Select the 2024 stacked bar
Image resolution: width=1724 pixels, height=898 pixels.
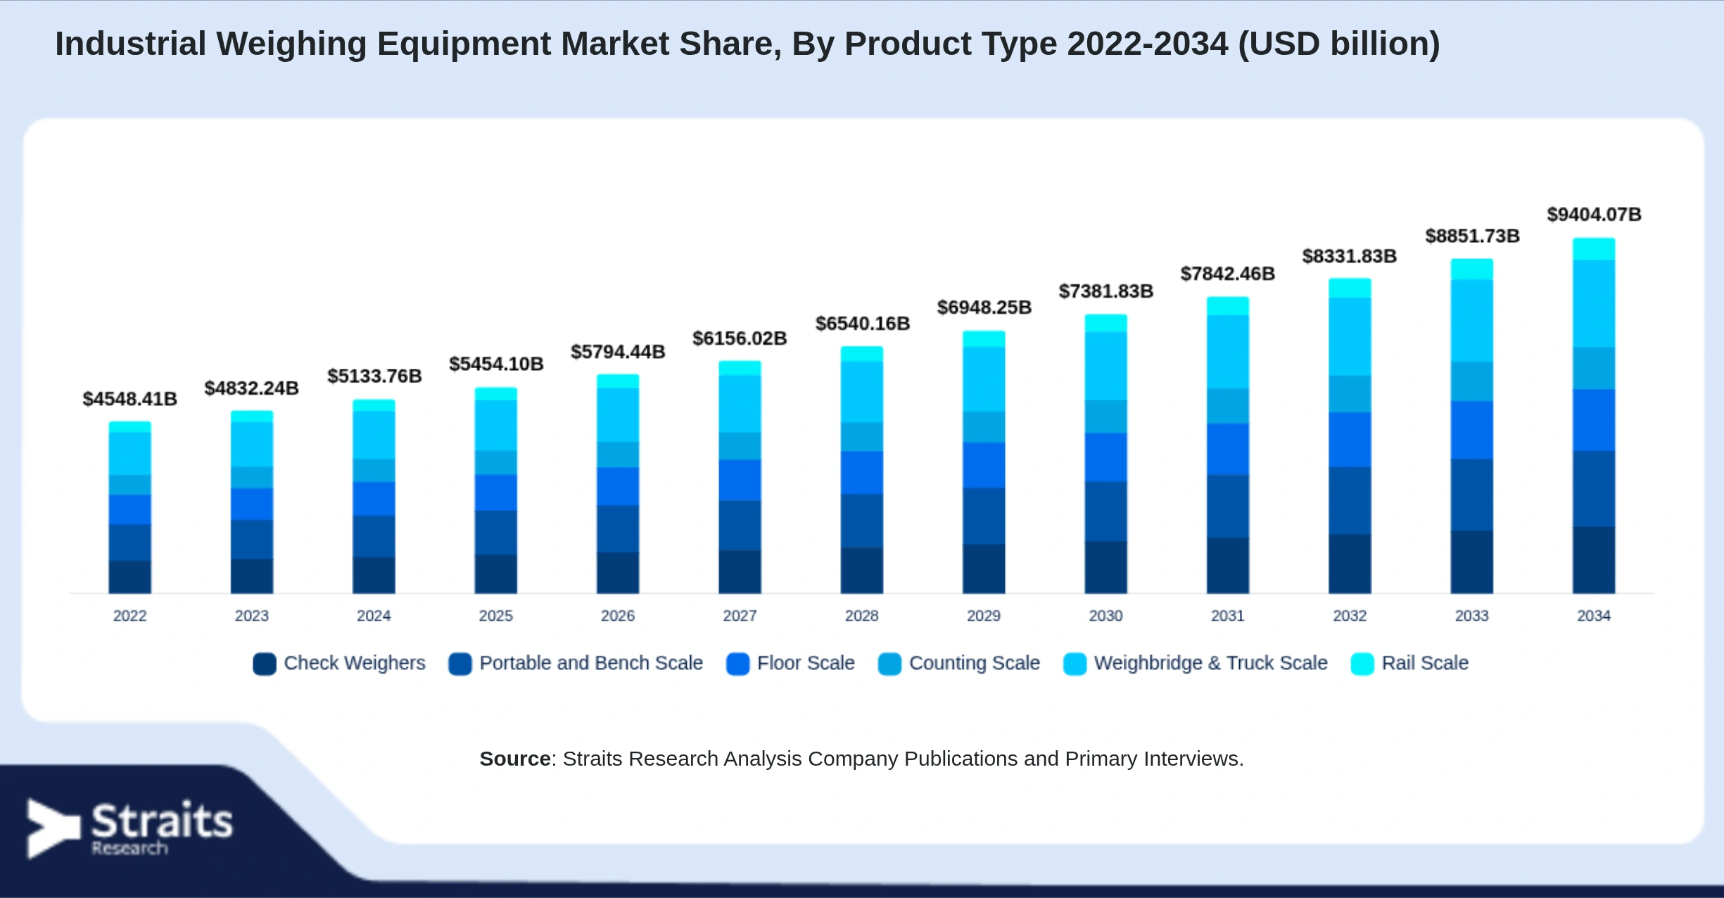374,497
